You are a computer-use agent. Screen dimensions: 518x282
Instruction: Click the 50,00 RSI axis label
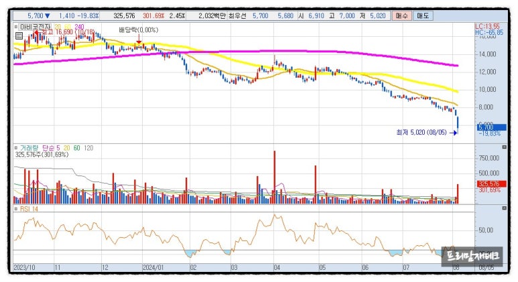click(486, 230)
